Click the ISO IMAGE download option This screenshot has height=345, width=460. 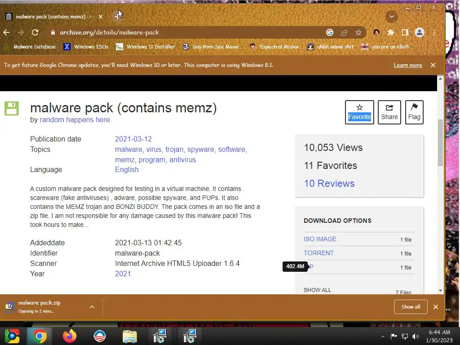(320, 239)
